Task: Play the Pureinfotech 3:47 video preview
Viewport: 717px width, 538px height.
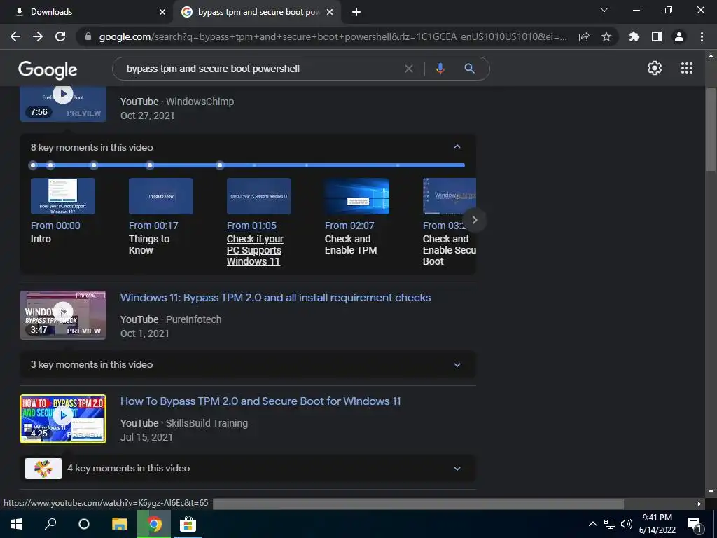Action: pos(63,315)
